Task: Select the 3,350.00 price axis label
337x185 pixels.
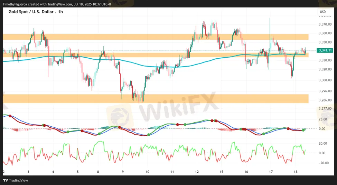Action: pyautogui.click(x=325, y=42)
